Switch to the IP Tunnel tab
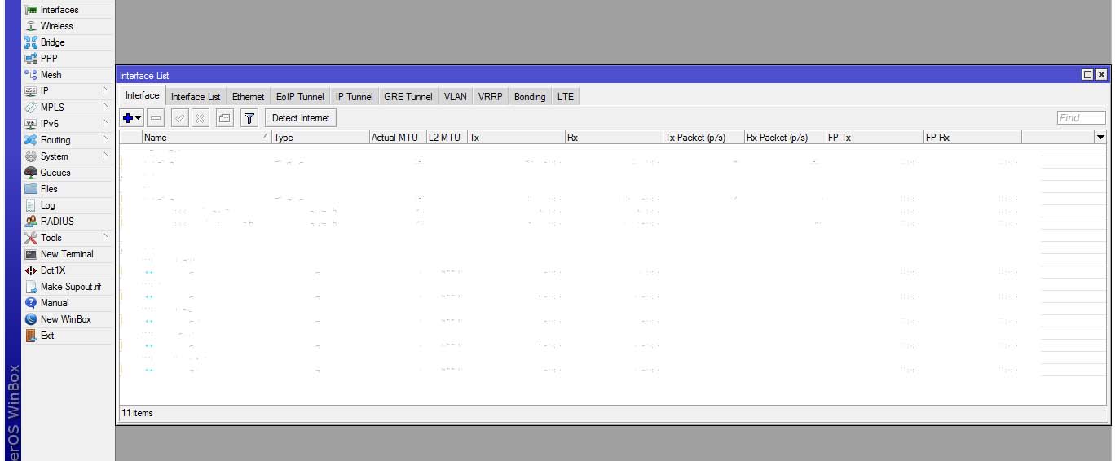1115x461 pixels. [355, 96]
